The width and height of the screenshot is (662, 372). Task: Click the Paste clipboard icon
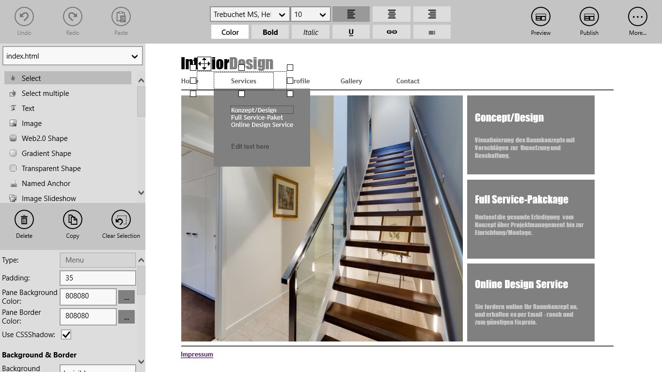pyautogui.click(x=121, y=17)
